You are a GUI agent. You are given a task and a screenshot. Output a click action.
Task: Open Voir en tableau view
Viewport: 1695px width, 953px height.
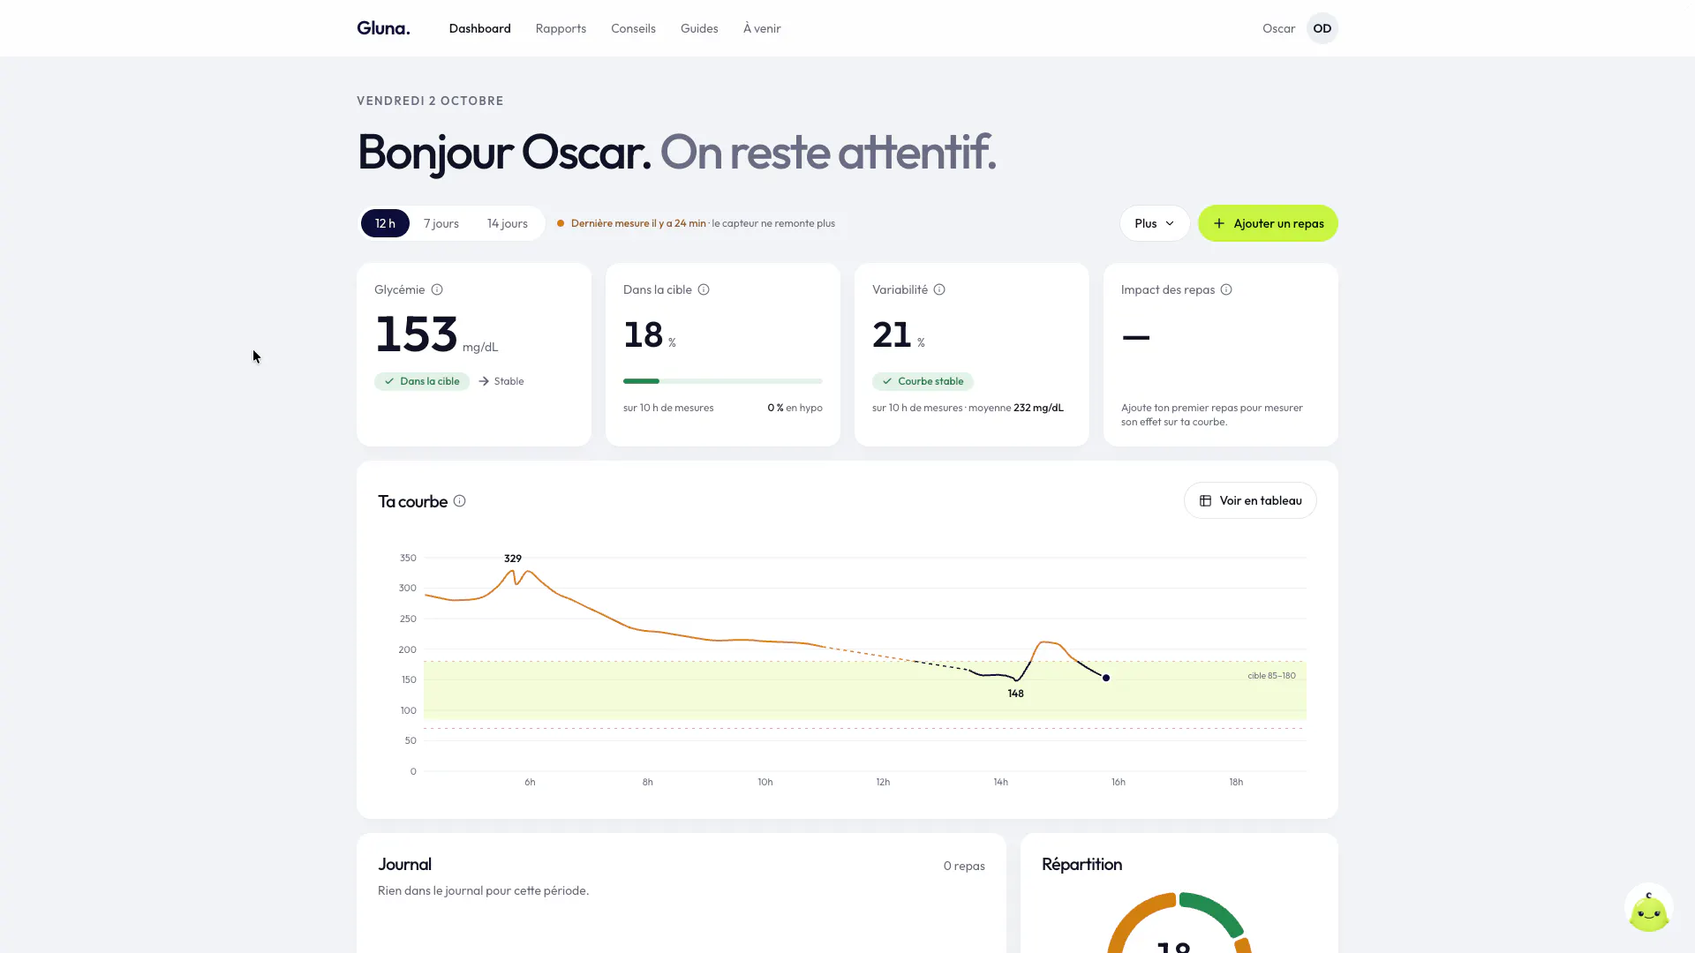(1250, 500)
